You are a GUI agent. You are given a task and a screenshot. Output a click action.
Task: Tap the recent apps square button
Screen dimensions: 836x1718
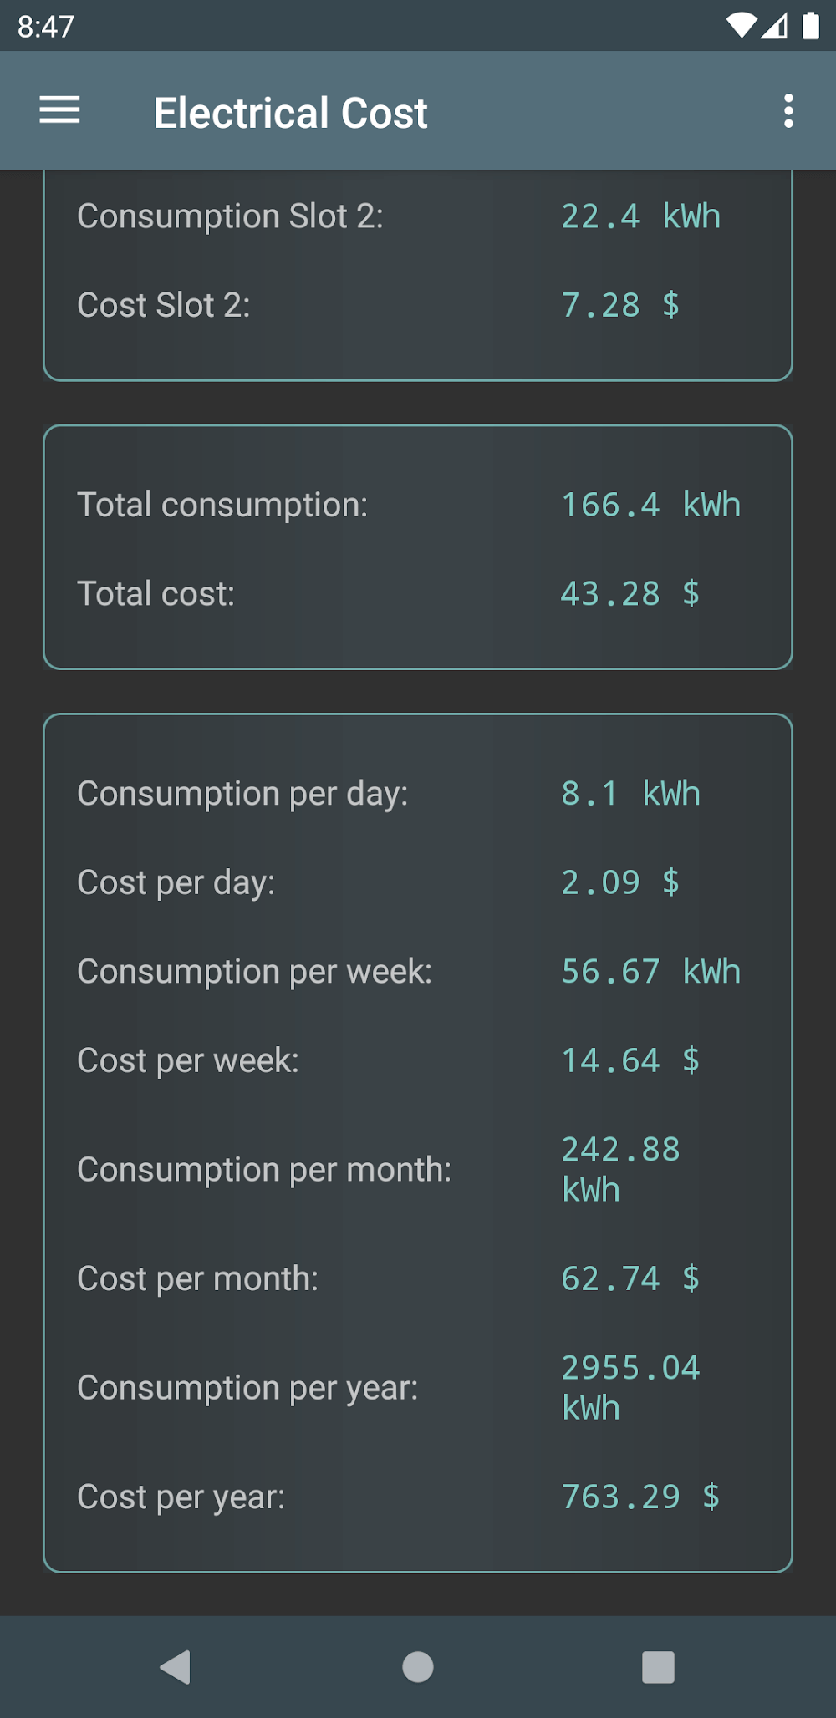(658, 1666)
